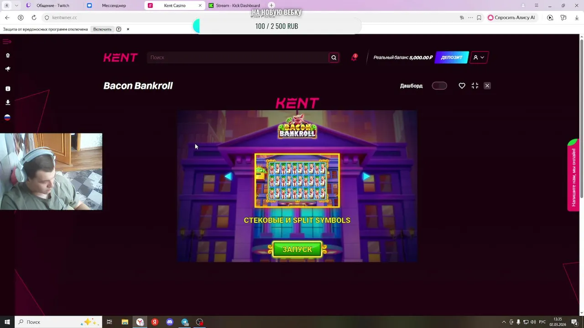This screenshot has height=328, width=584.
Task: Show previous slide with left arrow
Action: point(228,176)
